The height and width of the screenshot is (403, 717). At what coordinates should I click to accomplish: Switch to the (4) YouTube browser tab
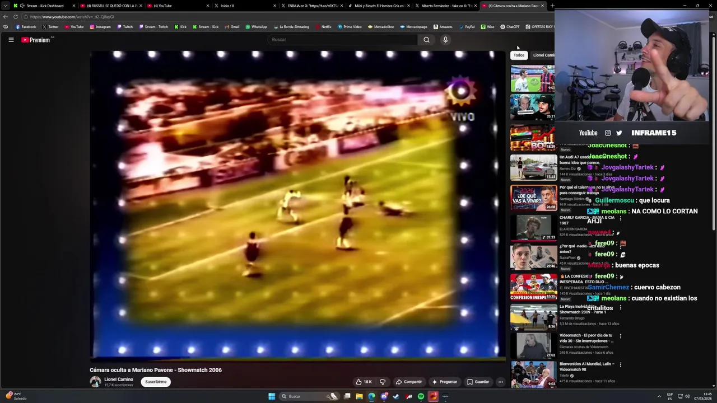178,6
